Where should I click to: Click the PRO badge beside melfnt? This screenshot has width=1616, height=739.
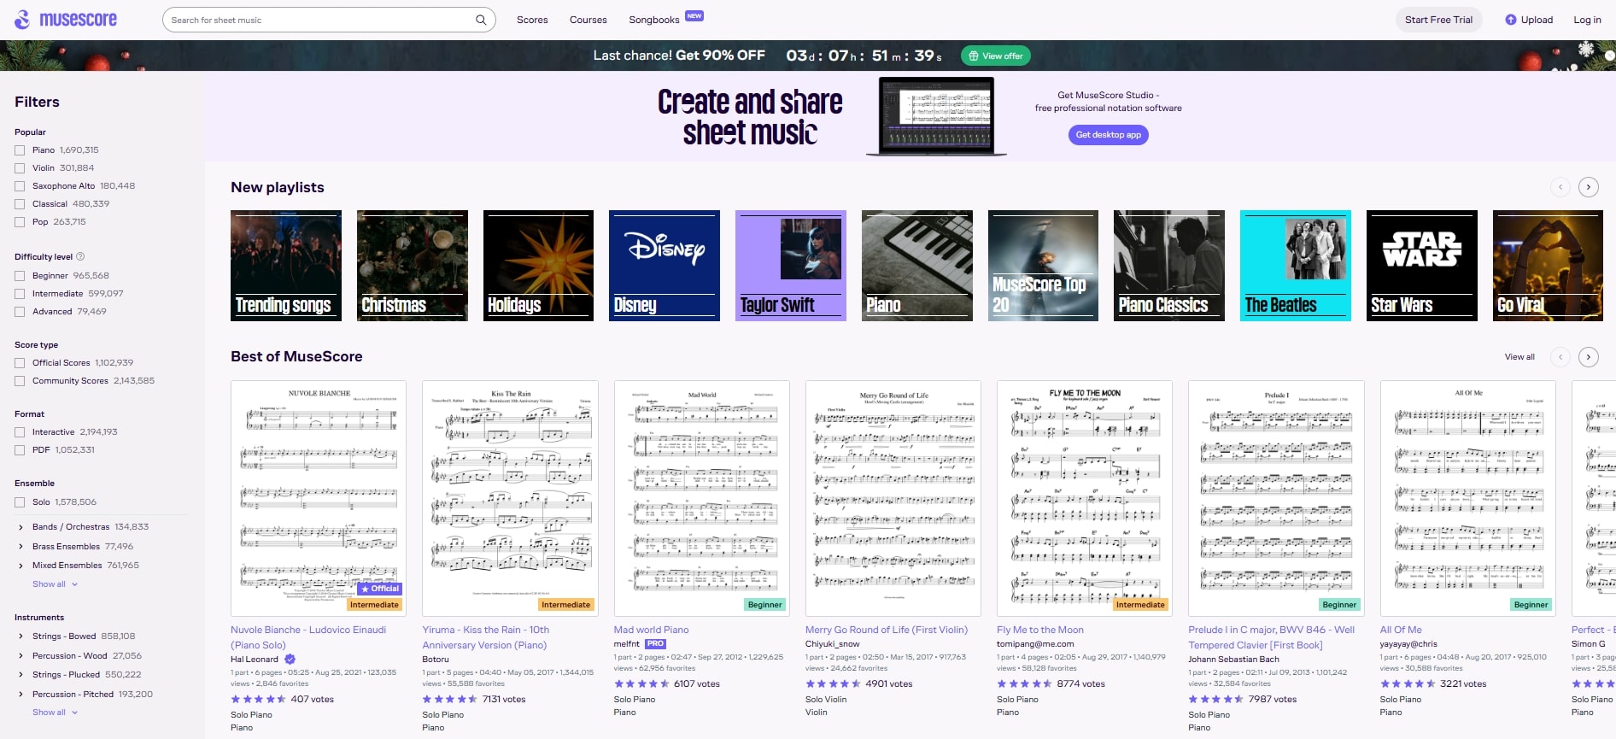pyautogui.click(x=655, y=644)
